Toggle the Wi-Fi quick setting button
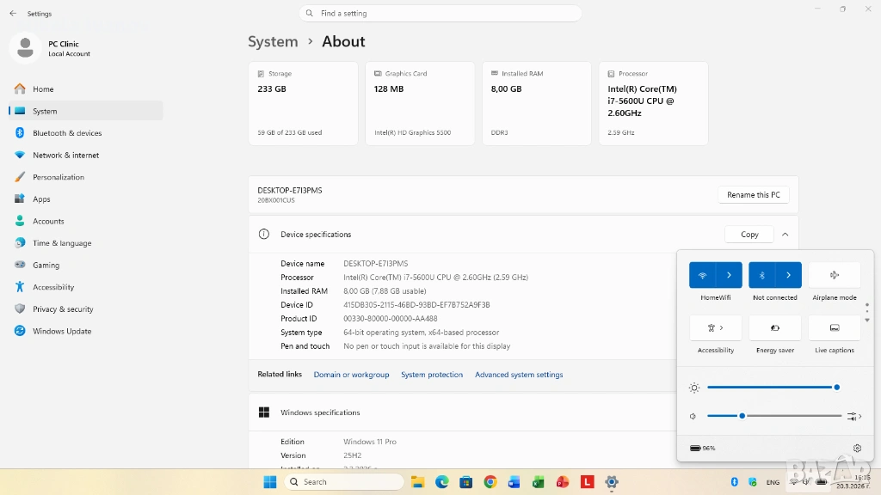 coord(703,275)
